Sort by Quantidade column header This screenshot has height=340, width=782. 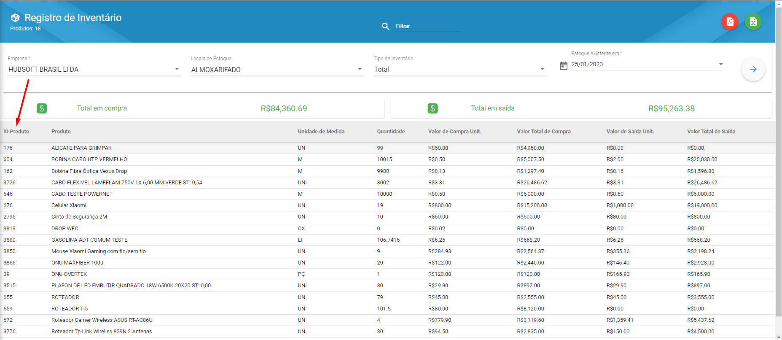tap(391, 132)
